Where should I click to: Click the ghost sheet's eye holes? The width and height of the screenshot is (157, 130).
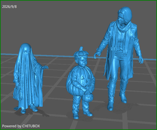[27, 52]
